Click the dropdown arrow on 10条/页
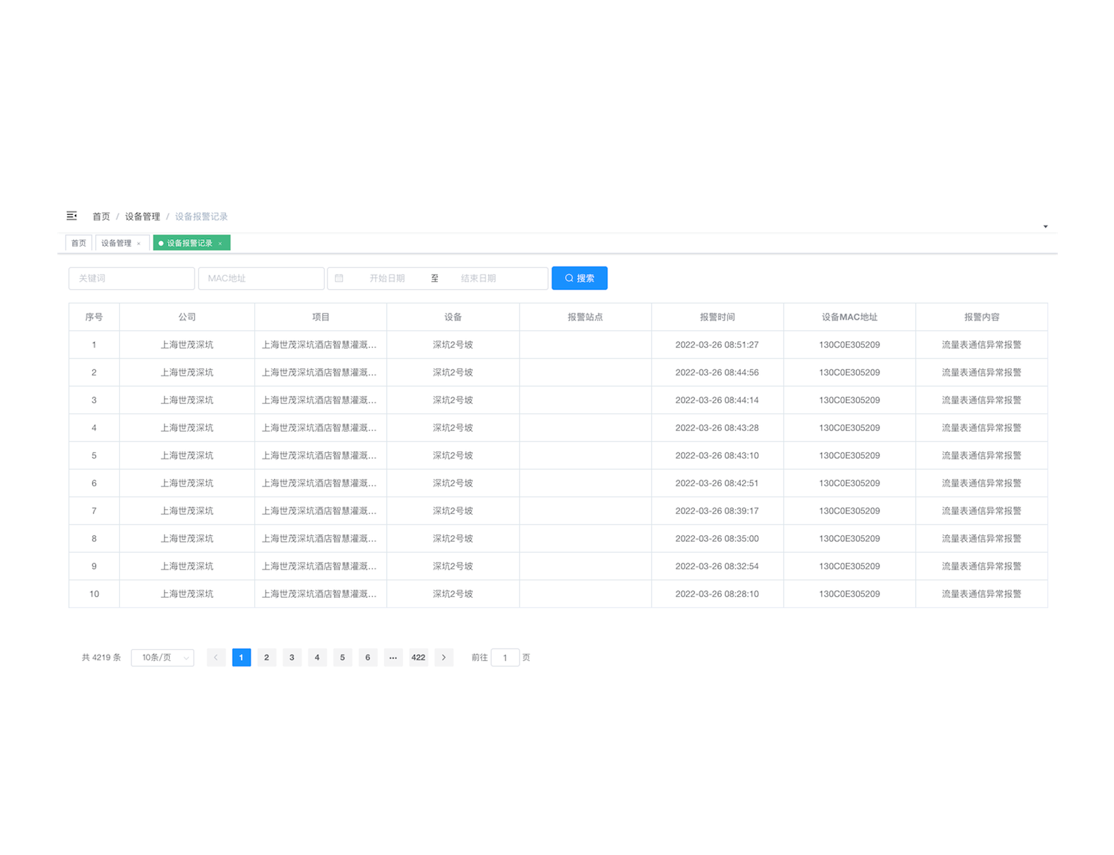 [184, 658]
